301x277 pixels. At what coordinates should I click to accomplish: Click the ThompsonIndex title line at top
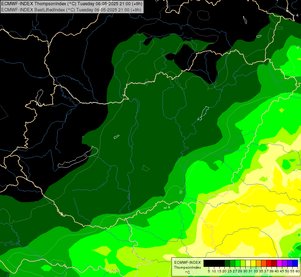[72, 4]
